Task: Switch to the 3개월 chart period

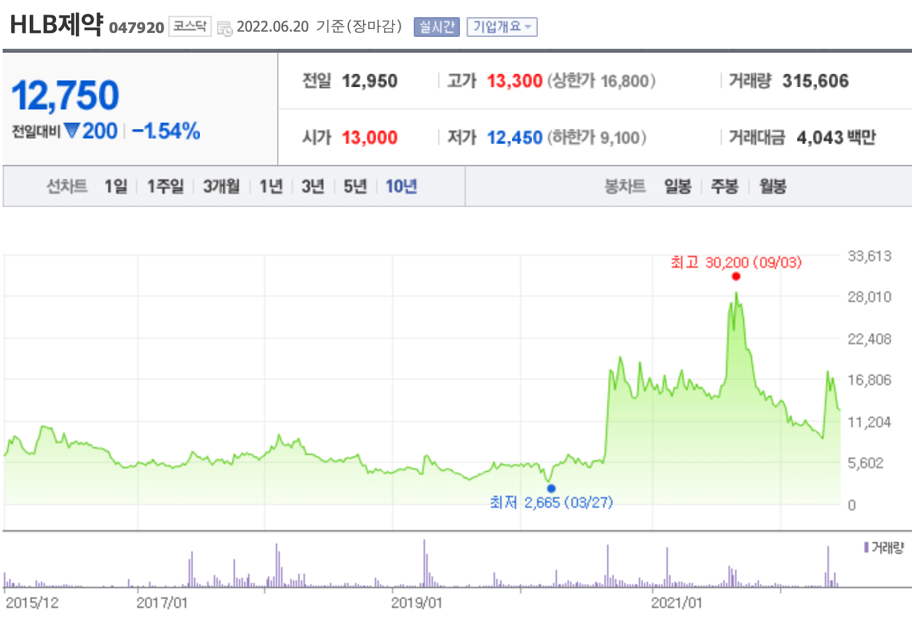Action: coord(221,187)
